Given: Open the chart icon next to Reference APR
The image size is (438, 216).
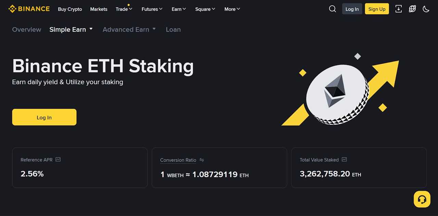Looking at the screenshot, I should [x=58, y=160].
